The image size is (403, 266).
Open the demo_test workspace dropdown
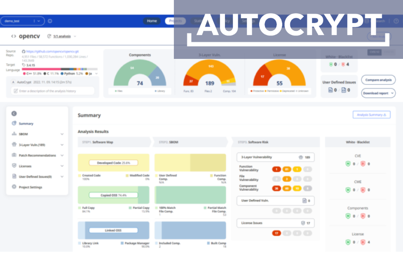point(22,21)
